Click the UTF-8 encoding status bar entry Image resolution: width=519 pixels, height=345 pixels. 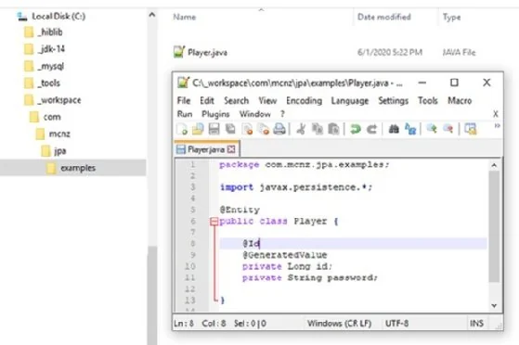(x=396, y=323)
